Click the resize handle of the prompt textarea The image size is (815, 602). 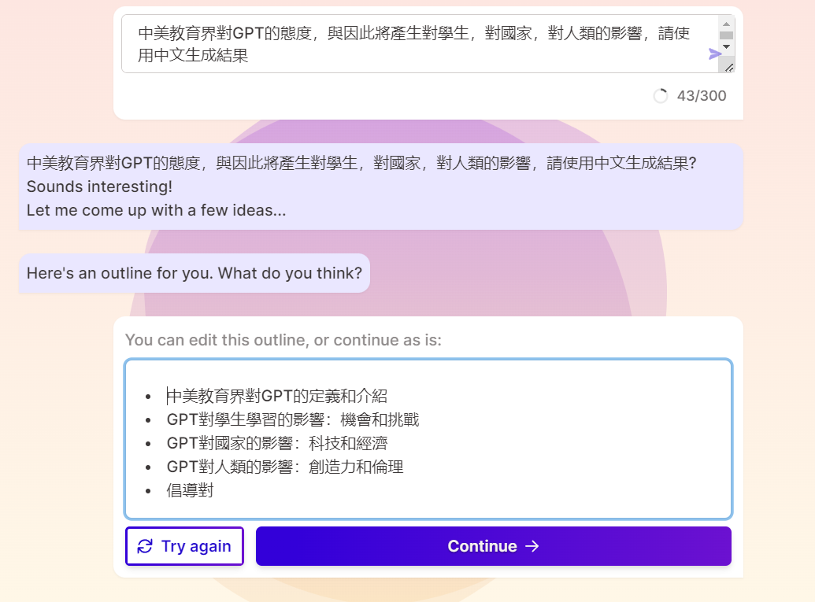pyautogui.click(x=729, y=68)
